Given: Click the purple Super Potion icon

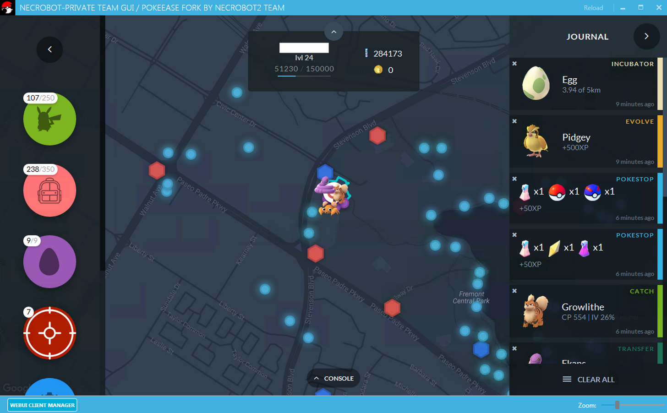Looking at the screenshot, I should 584,248.
